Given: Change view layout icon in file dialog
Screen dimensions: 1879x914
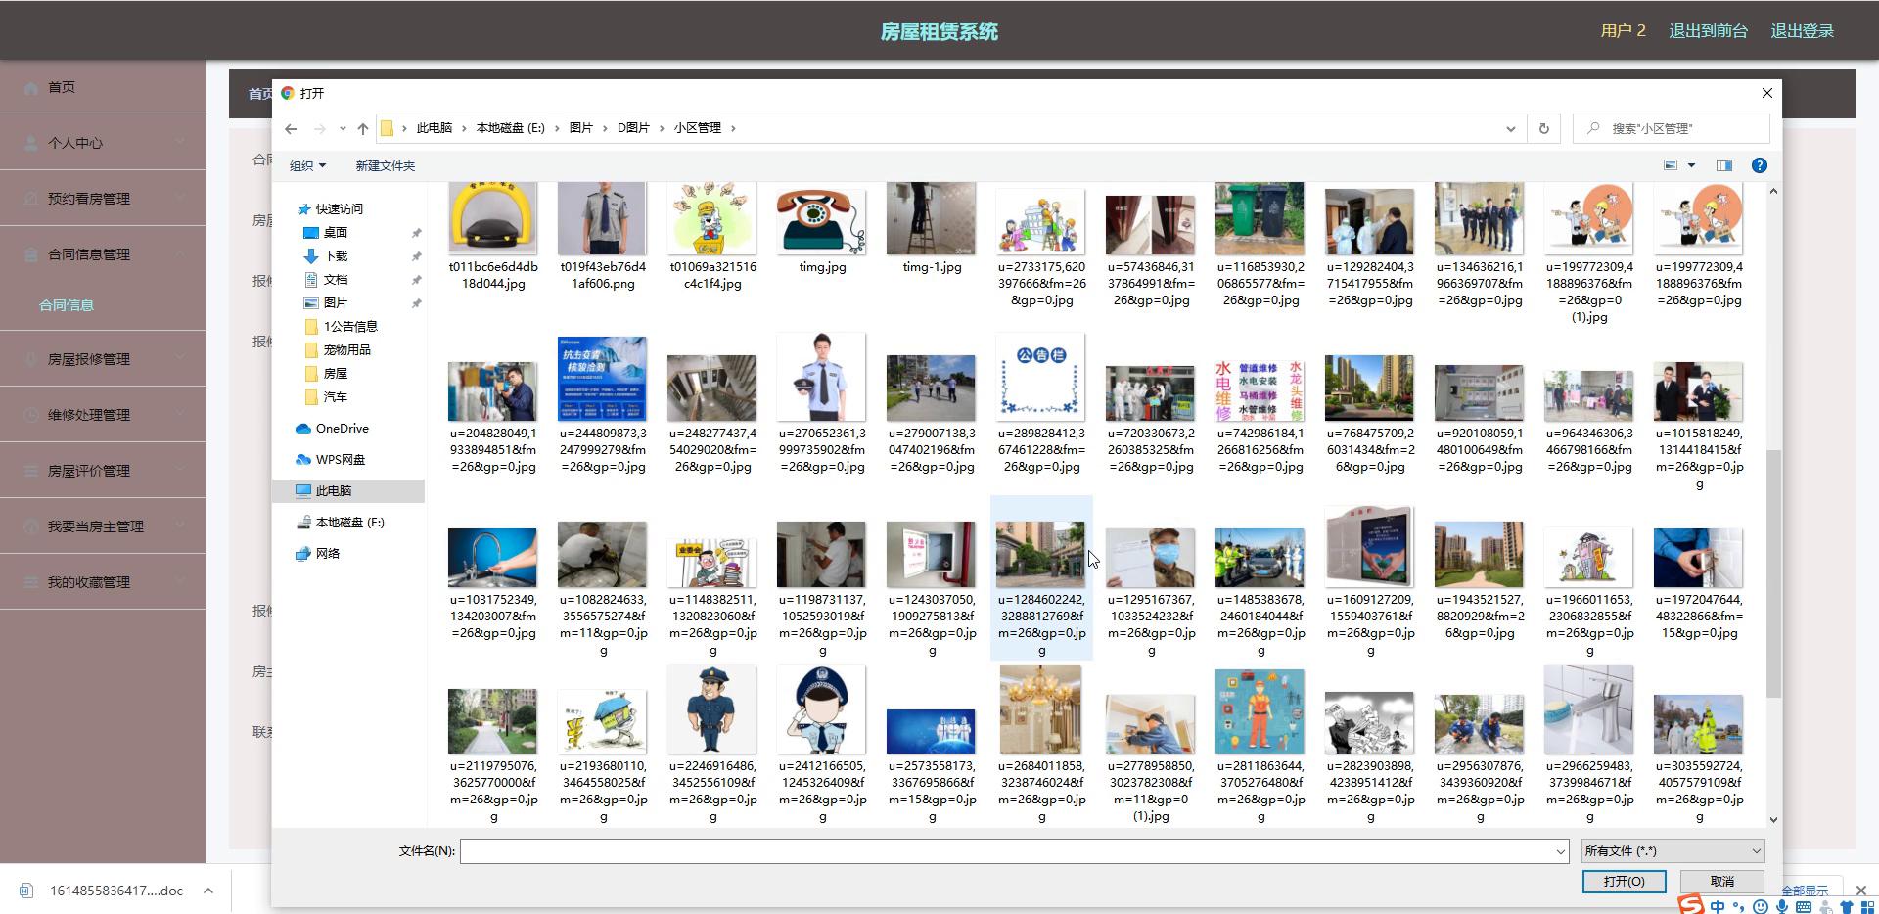Looking at the screenshot, I should tap(1671, 165).
